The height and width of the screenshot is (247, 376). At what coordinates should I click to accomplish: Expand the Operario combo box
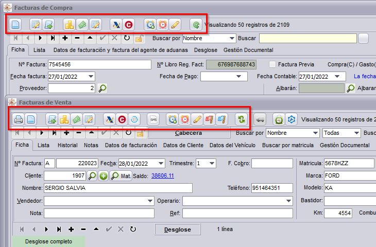point(289,201)
